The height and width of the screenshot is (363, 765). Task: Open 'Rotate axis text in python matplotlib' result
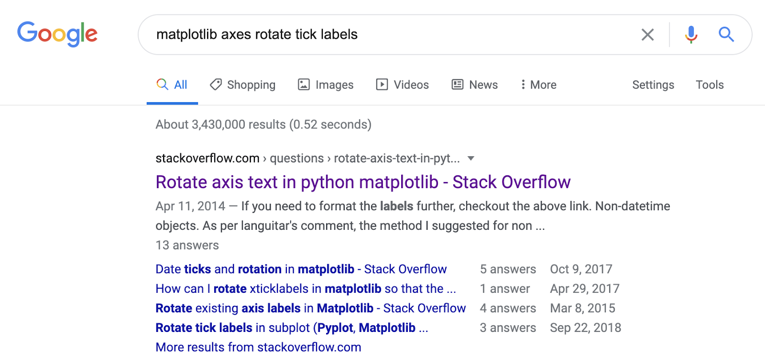[363, 182]
